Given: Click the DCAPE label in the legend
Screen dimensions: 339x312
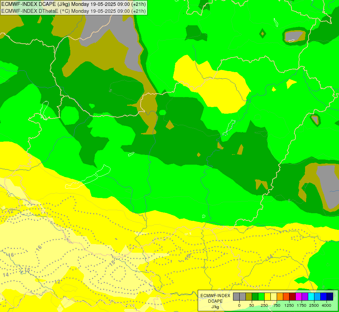Looking at the screenshot, I should (215, 301).
